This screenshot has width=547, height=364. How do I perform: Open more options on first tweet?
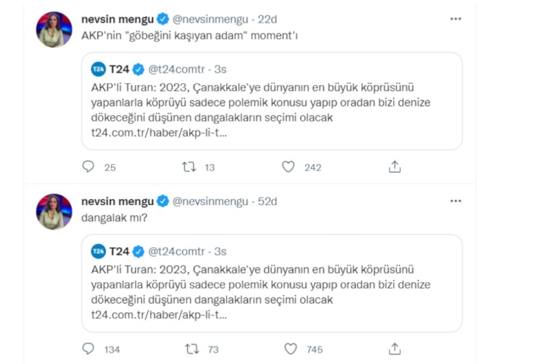tap(456, 19)
